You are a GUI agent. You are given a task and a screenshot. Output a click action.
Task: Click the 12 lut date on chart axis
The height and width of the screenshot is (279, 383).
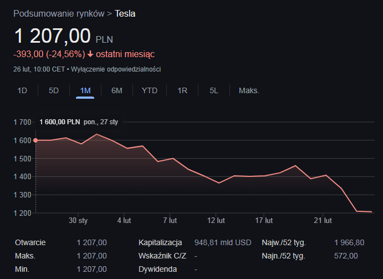(x=216, y=220)
